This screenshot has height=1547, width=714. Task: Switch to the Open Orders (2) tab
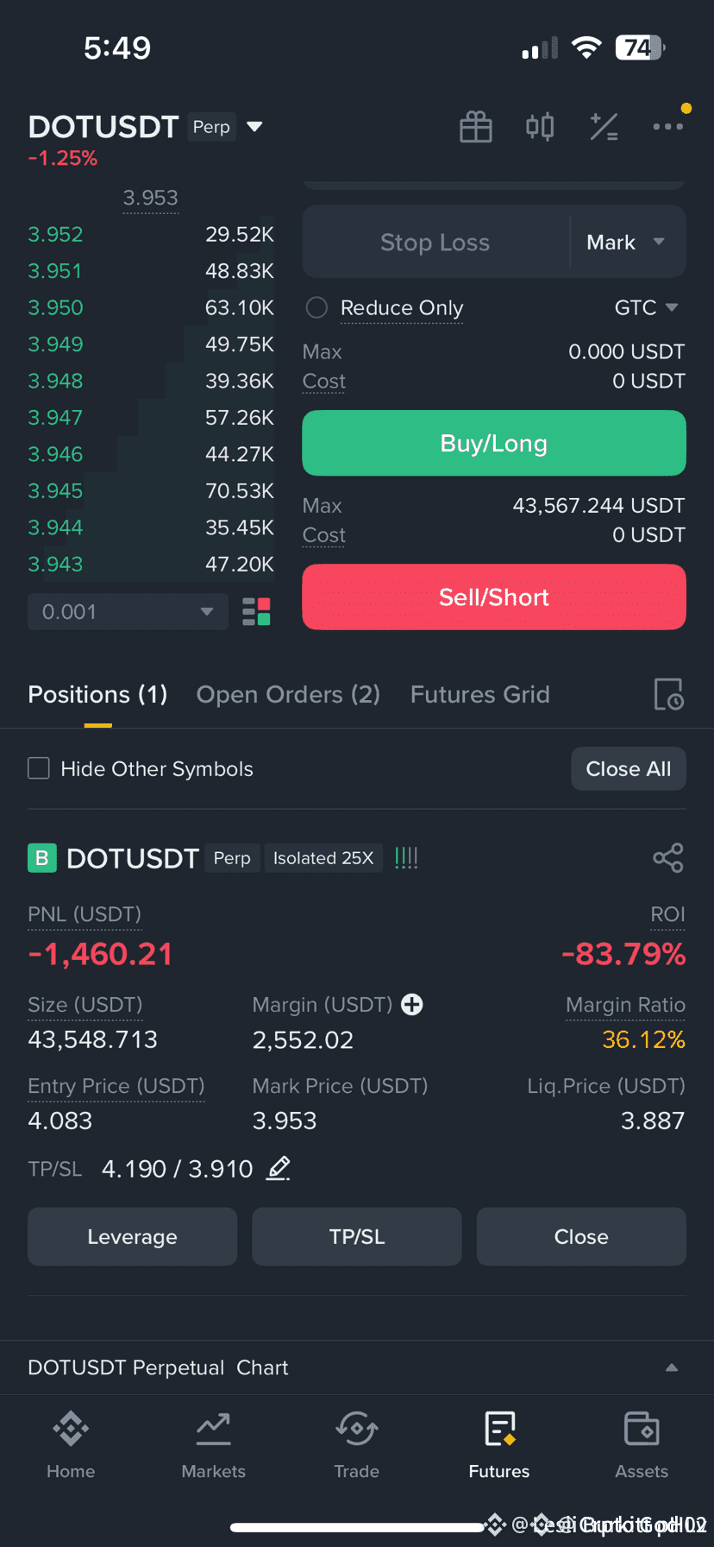click(288, 694)
